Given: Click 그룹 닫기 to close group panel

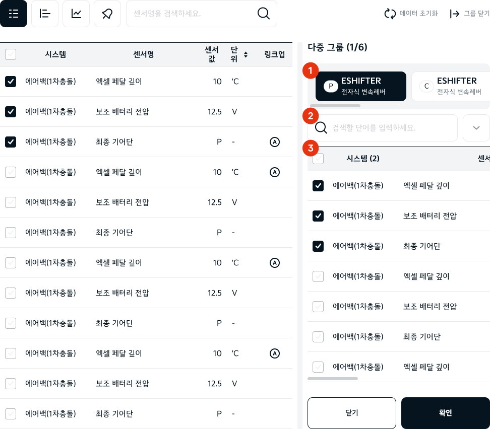Looking at the screenshot, I should 469,14.
